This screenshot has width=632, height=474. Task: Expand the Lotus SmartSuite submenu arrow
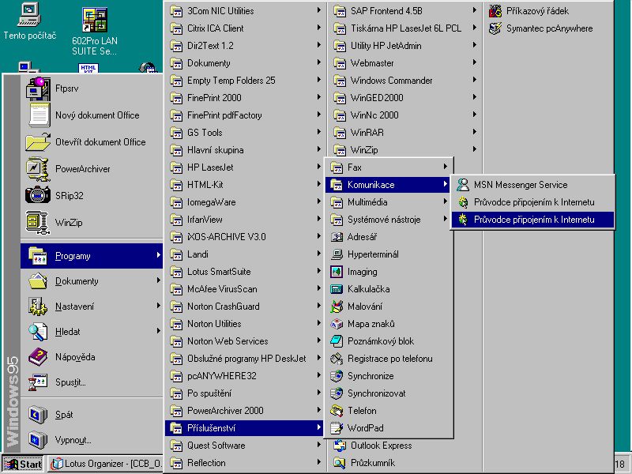[x=319, y=271]
